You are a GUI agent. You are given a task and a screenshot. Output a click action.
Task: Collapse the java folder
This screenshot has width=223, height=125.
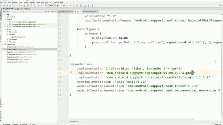[x=5, y=19]
